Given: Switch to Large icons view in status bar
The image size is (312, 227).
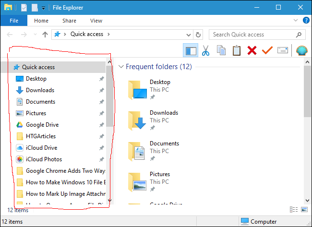Looking at the screenshot, I should tap(304, 210).
